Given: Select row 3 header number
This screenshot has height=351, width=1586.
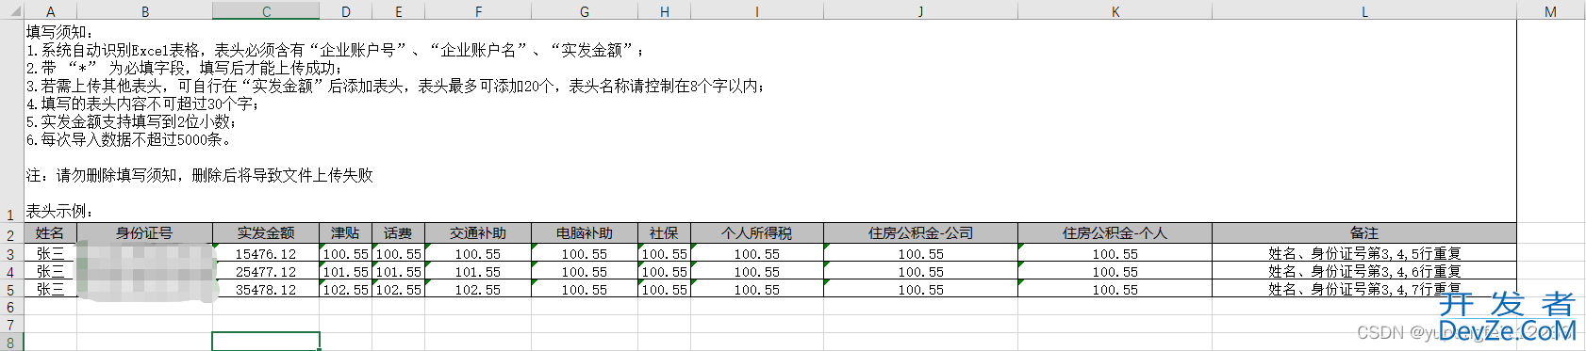Looking at the screenshot, I should [x=11, y=254].
